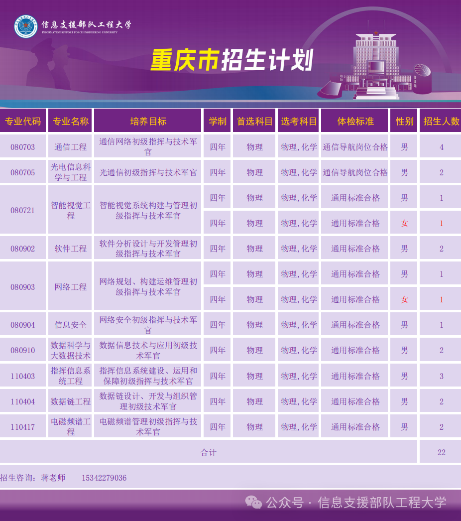Click 通信导航岗位合格 in 通信工程 row
The width and height of the screenshot is (461, 521).
[355, 147]
